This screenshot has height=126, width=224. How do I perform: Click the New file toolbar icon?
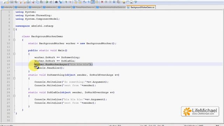[4, 2]
